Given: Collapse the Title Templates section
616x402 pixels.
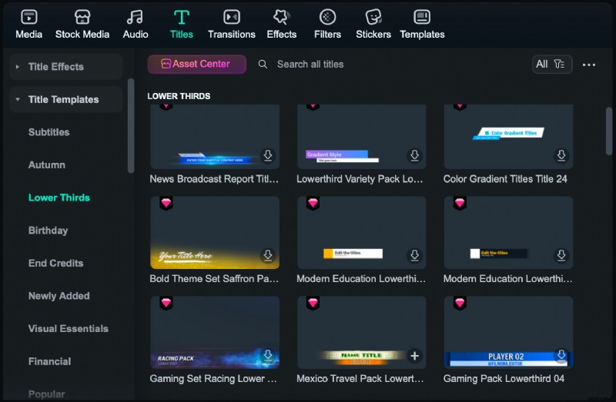Looking at the screenshot, I should click(66, 100).
